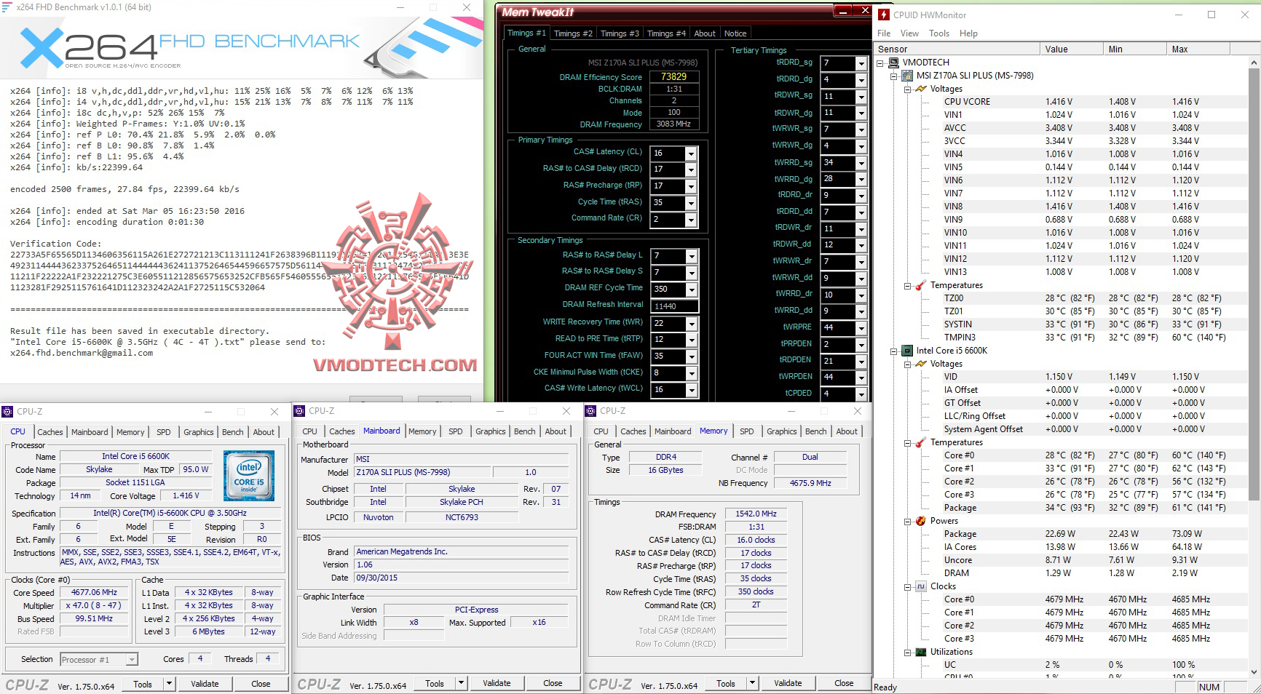
Task: Click the NB Frequency value 4675.9 MHz
Action: [810, 483]
